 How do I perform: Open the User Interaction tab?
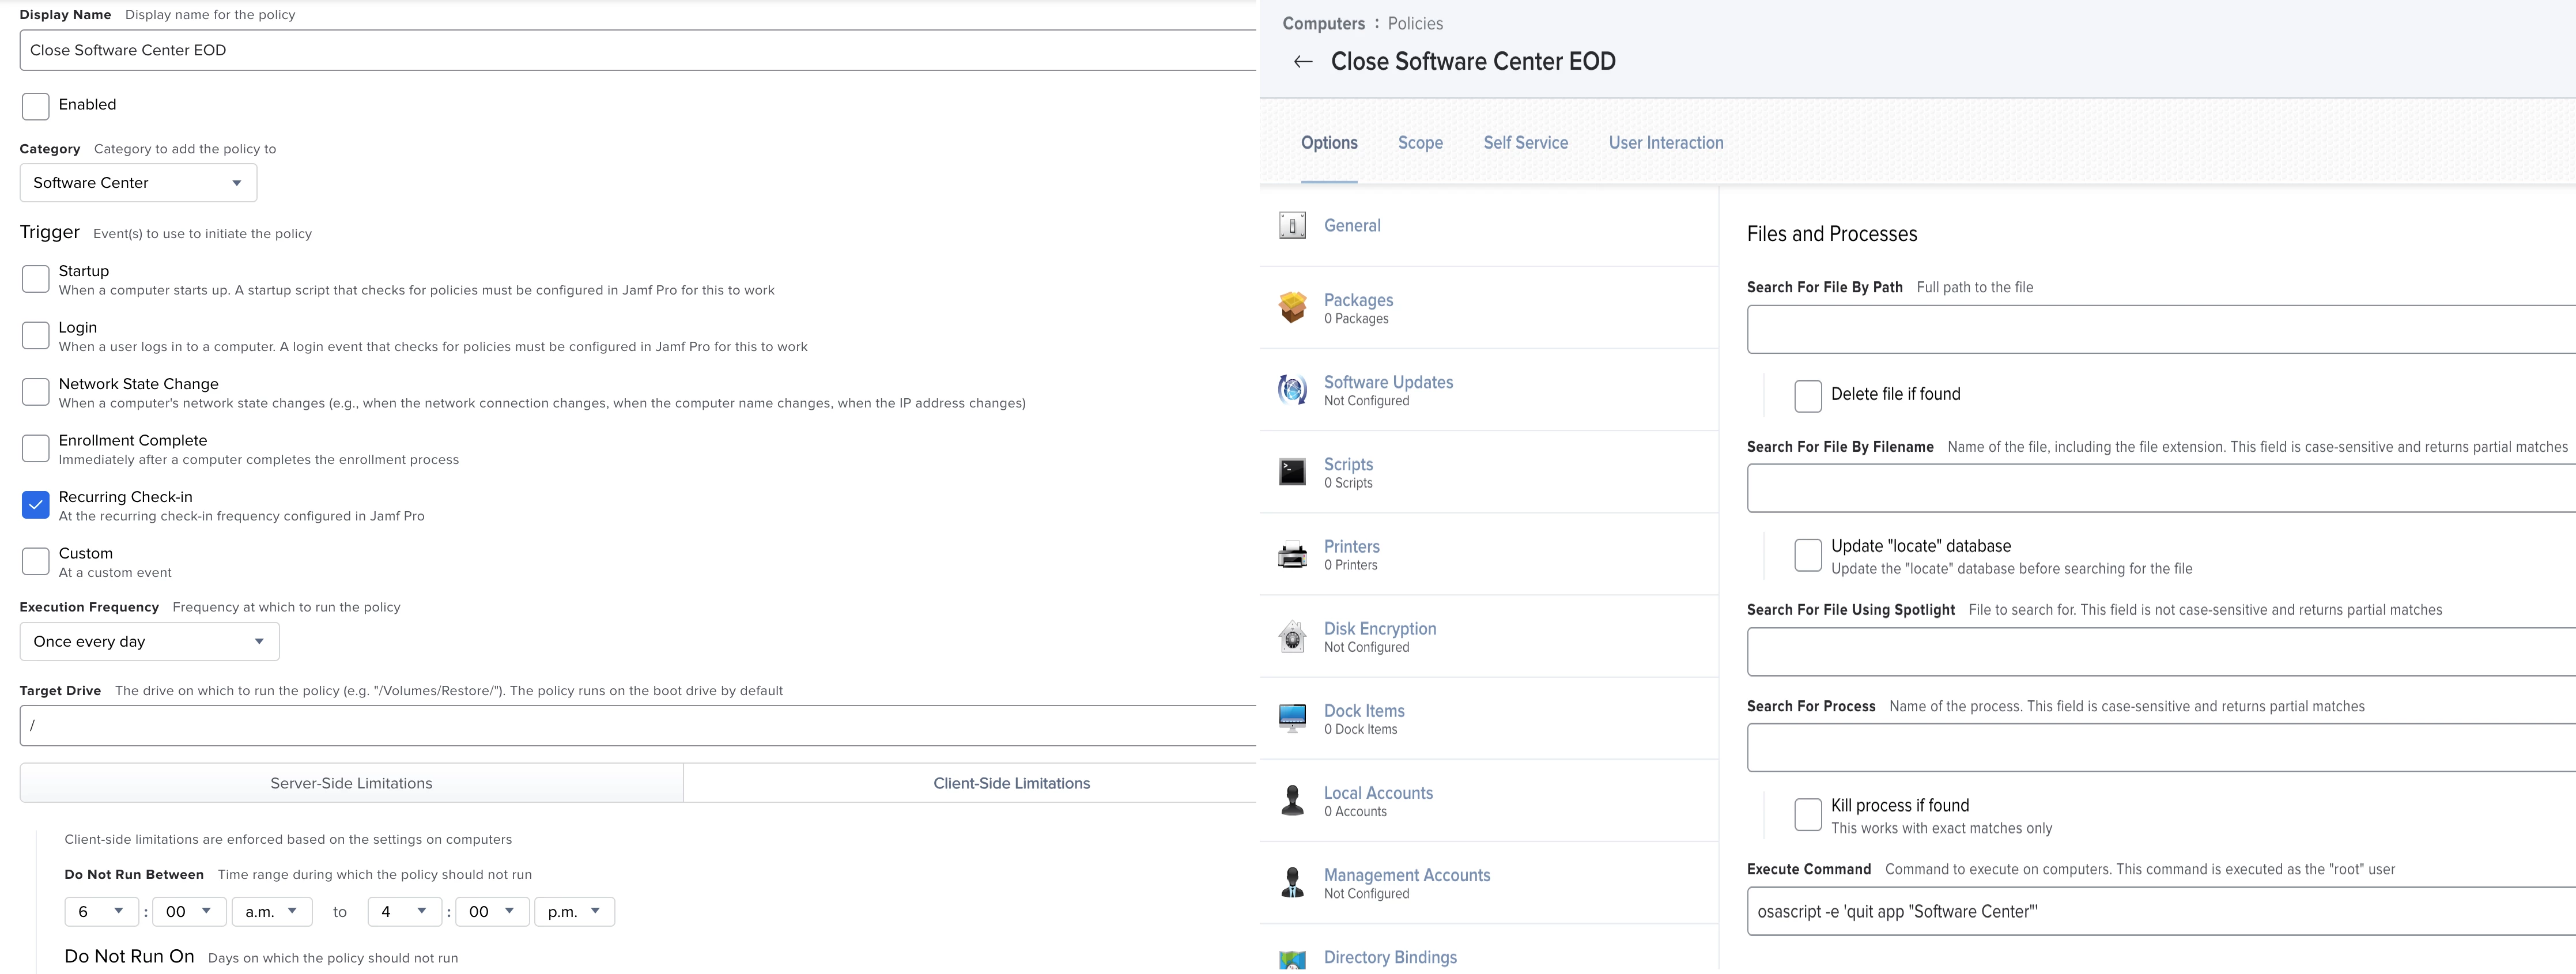tap(1666, 143)
